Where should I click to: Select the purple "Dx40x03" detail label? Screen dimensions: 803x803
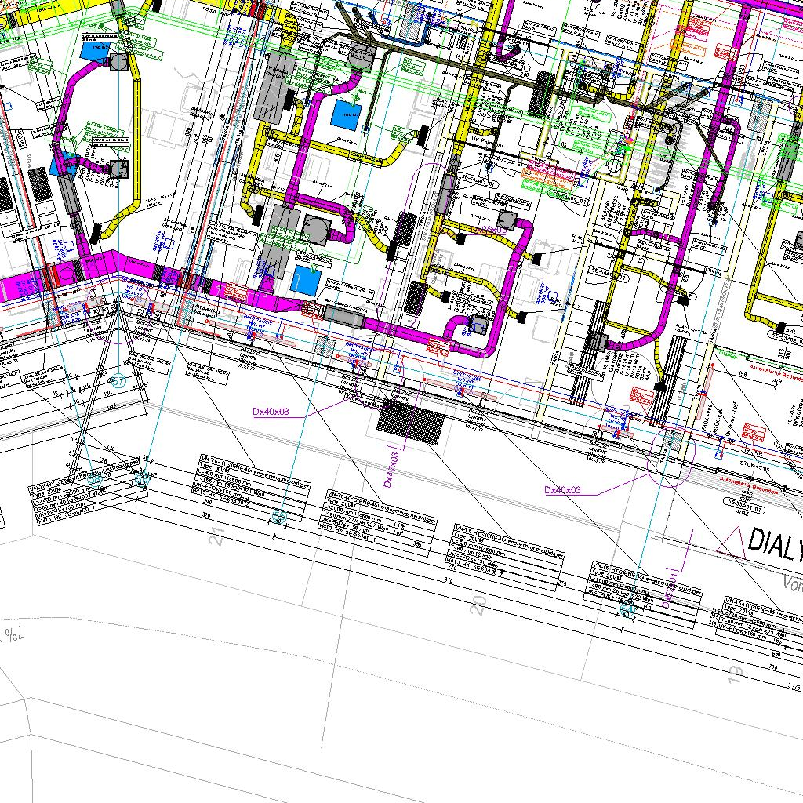[x=562, y=490]
